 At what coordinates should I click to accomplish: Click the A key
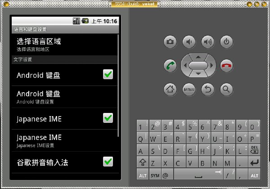click(x=143, y=150)
